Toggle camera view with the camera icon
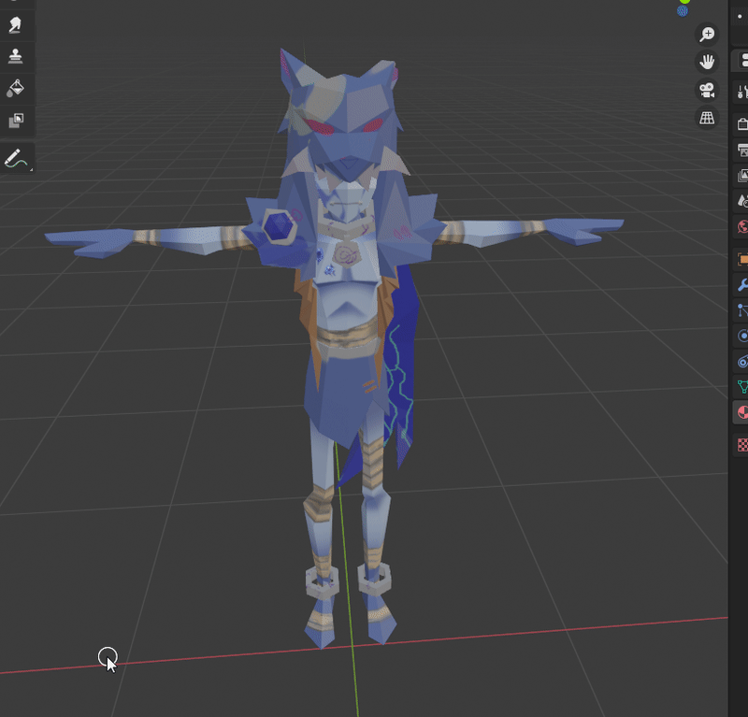This screenshot has width=748, height=717. pyautogui.click(x=707, y=90)
